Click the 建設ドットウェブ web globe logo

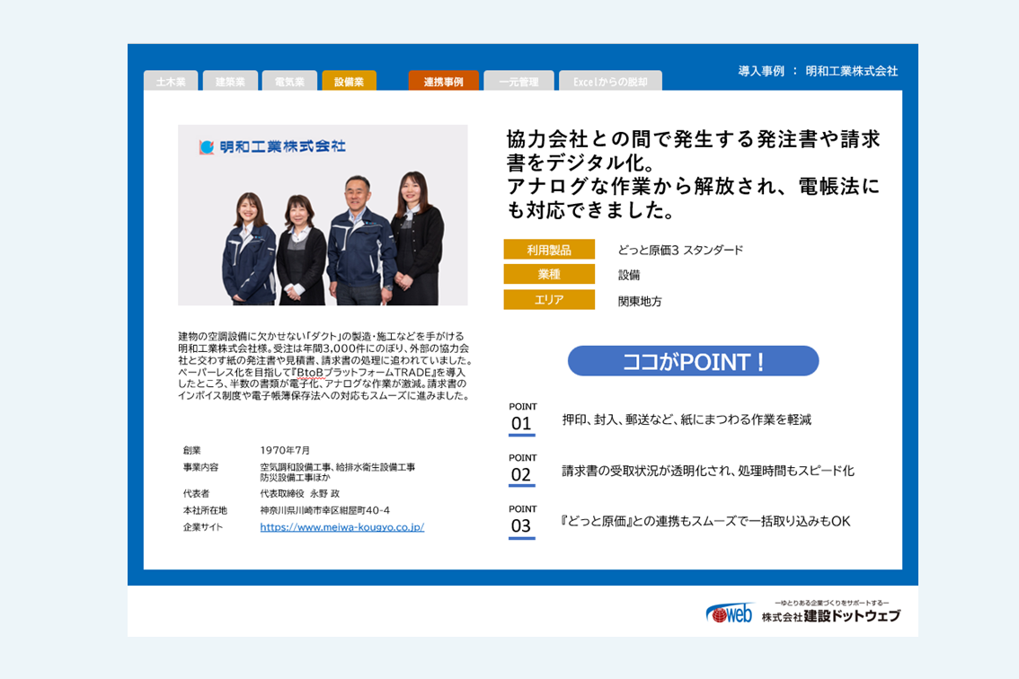pos(729,613)
